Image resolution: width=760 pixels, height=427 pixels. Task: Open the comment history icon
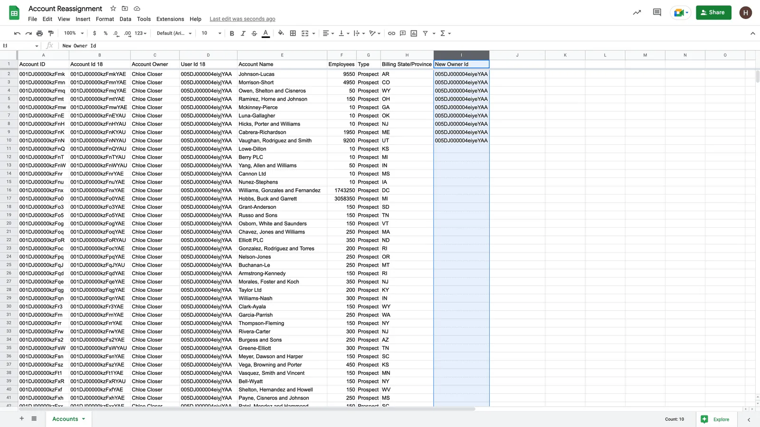click(657, 12)
